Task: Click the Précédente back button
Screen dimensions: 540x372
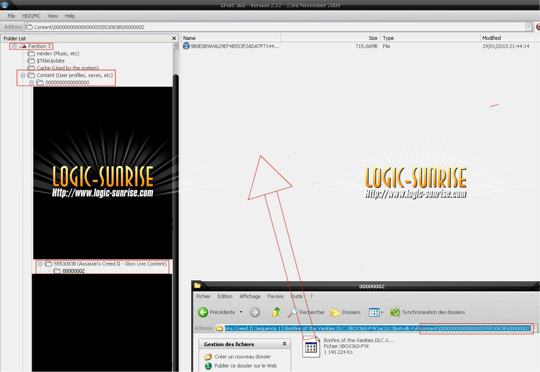Action: point(217,312)
